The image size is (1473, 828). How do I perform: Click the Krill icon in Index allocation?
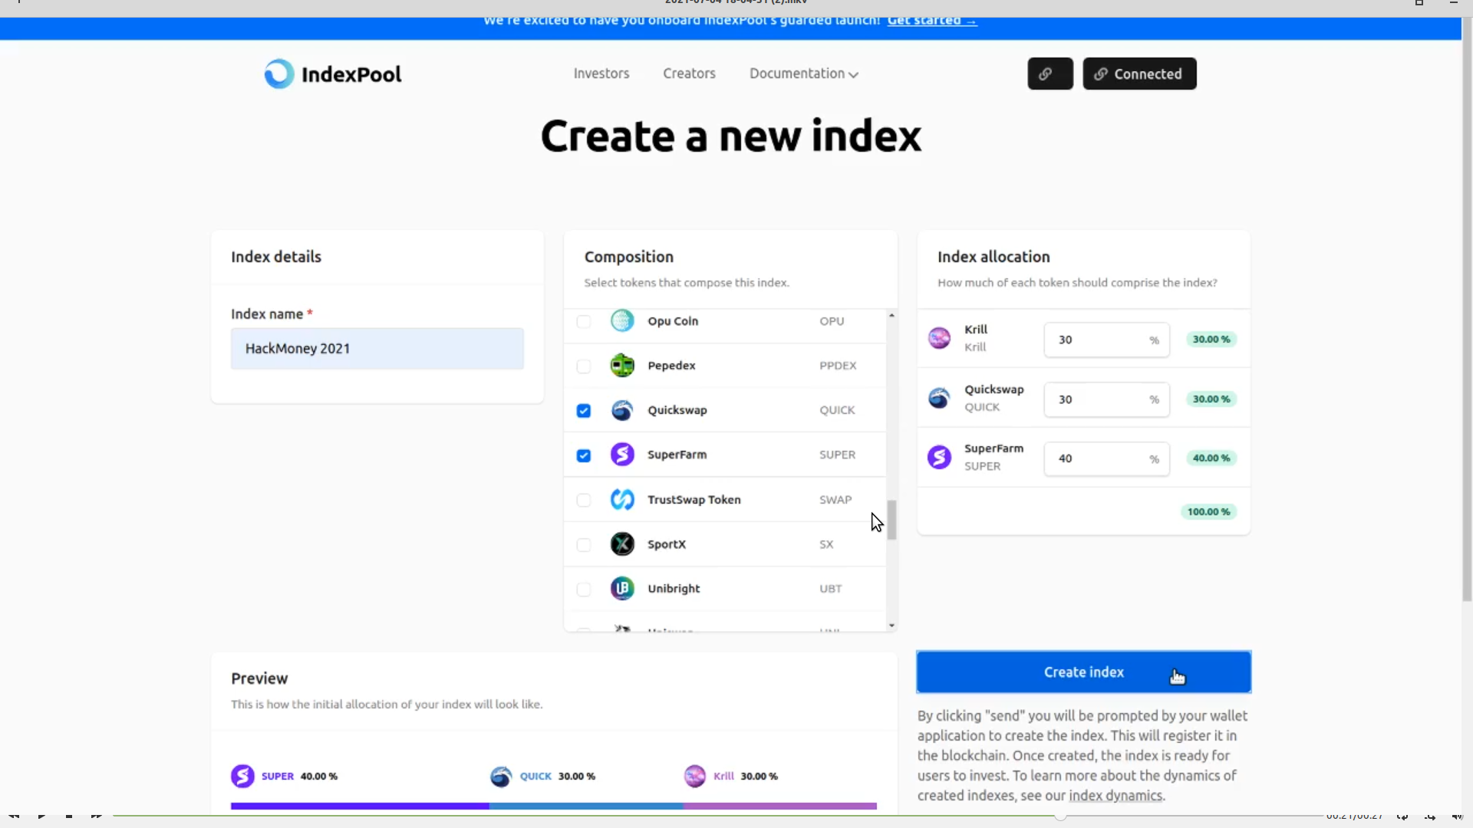[x=939, y=338]
